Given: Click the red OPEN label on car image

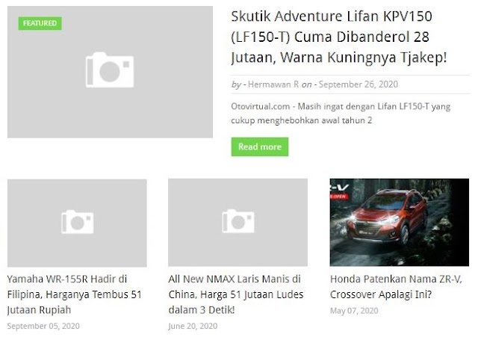Looking at the screenshot, I should pos(338,197).
